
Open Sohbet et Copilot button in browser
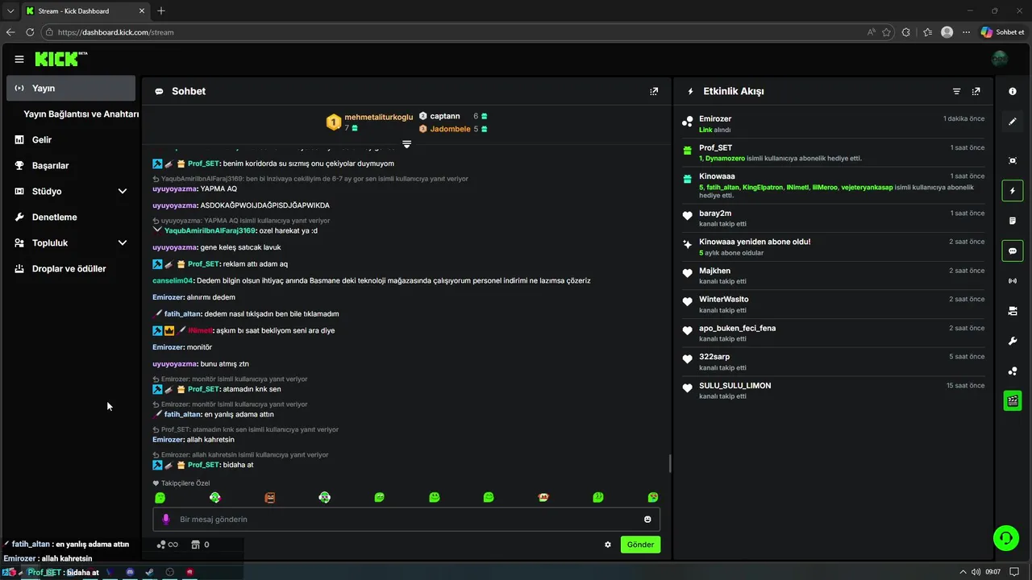(x=1003, y=32)
